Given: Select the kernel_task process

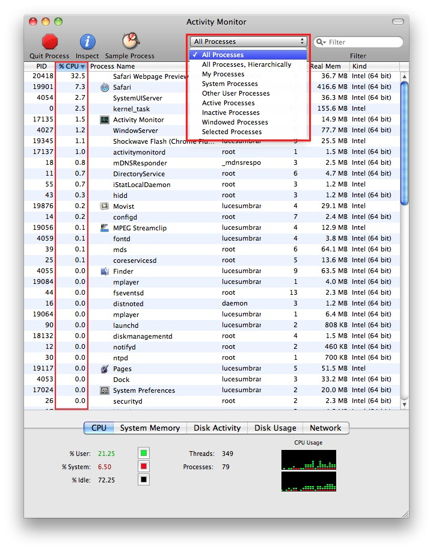Looking at the screenshot, I should point(212,109).
